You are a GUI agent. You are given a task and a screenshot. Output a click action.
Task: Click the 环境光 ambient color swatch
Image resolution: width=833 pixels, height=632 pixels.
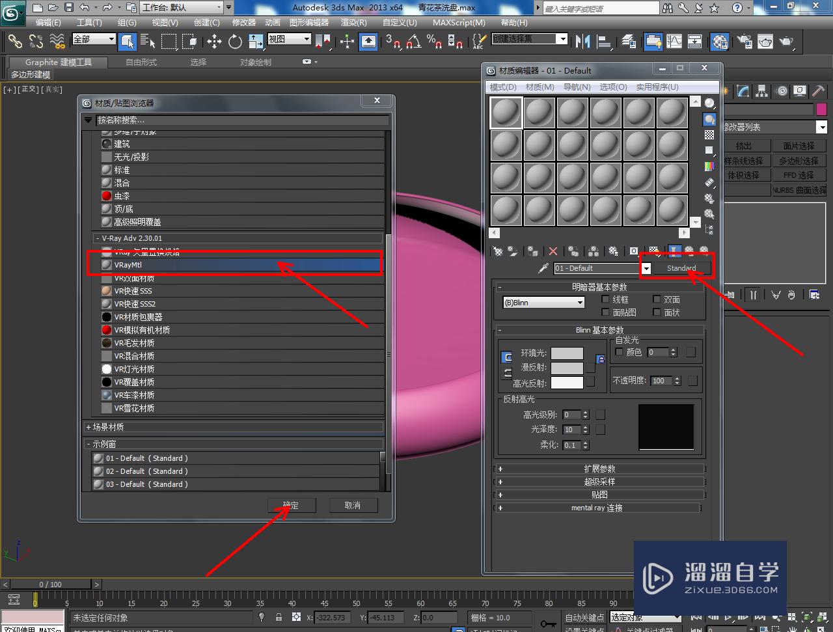567,353
